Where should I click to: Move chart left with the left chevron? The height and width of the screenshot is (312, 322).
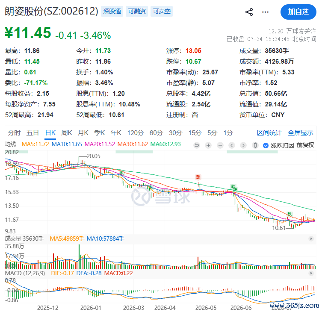point(232,146)
